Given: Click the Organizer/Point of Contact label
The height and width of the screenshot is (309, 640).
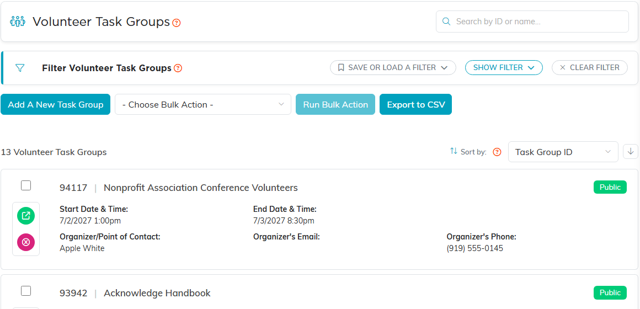Looking at the screenshot, I should [110, 237].
